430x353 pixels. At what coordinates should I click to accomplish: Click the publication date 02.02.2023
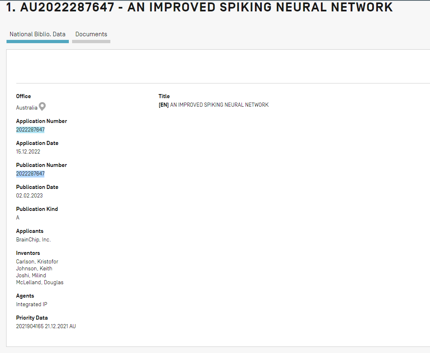[x=29, y=196]
